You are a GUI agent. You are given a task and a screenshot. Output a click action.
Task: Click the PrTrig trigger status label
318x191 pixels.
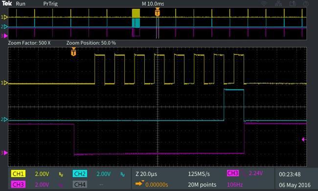pos(50,3)
